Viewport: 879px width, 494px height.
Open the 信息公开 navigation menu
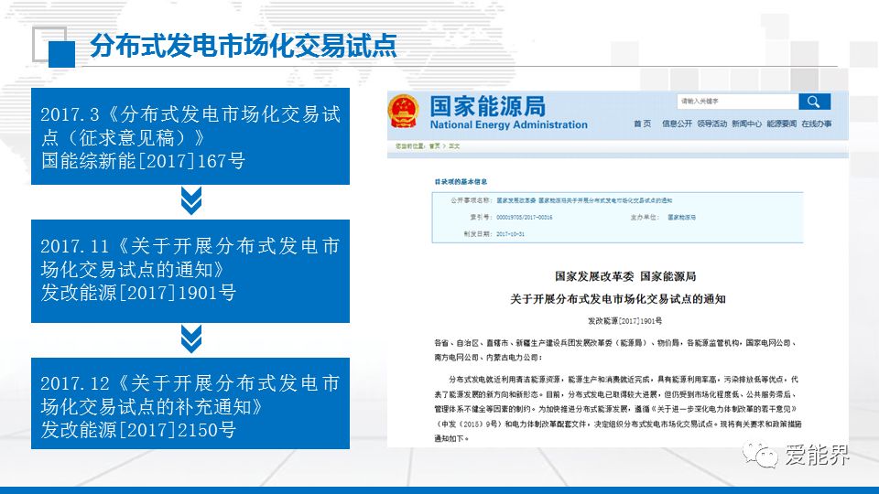(677, 123)
